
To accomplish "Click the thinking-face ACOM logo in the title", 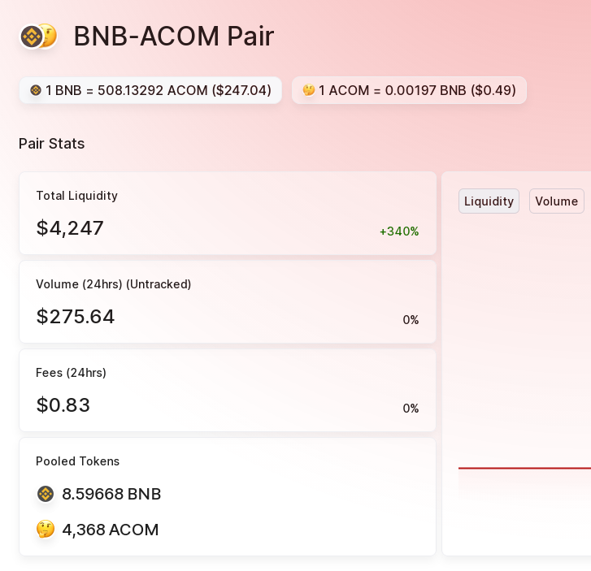I will (x=49, y=36).
